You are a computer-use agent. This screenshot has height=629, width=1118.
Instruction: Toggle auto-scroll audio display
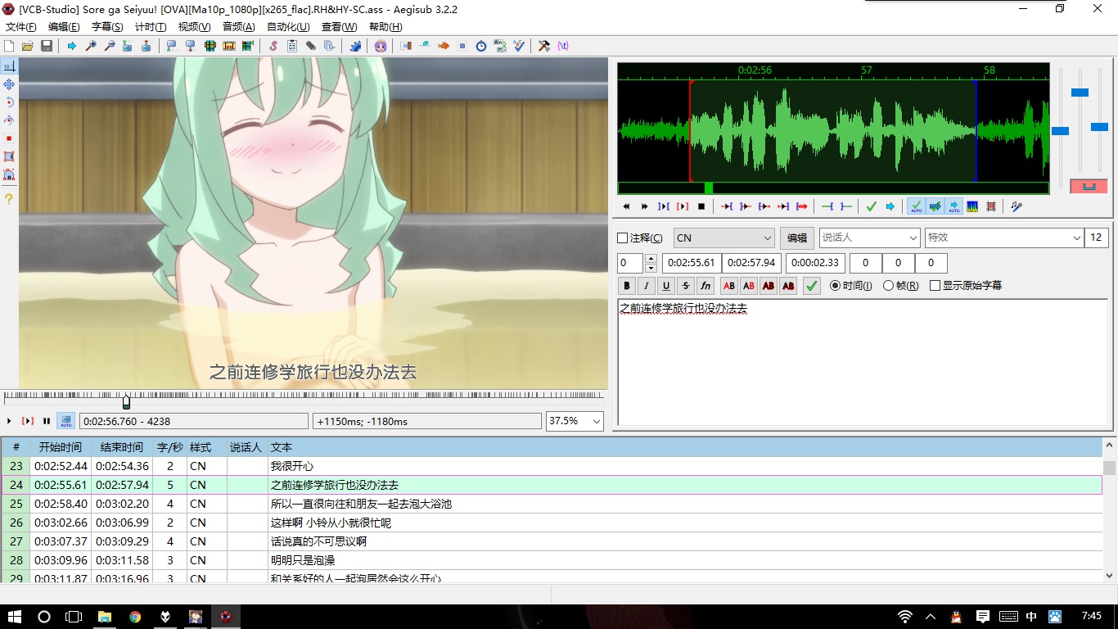point(954,206)
